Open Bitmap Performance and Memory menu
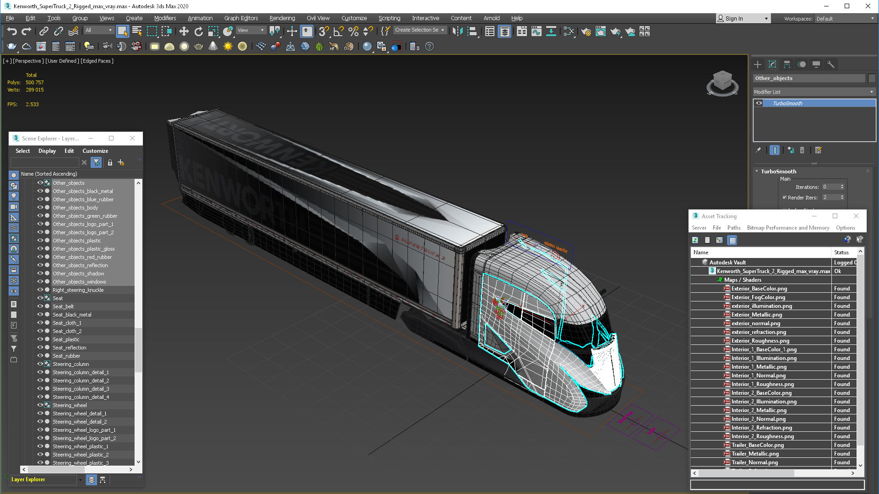Viewport: 879px width, 494px height. (788, 228)
